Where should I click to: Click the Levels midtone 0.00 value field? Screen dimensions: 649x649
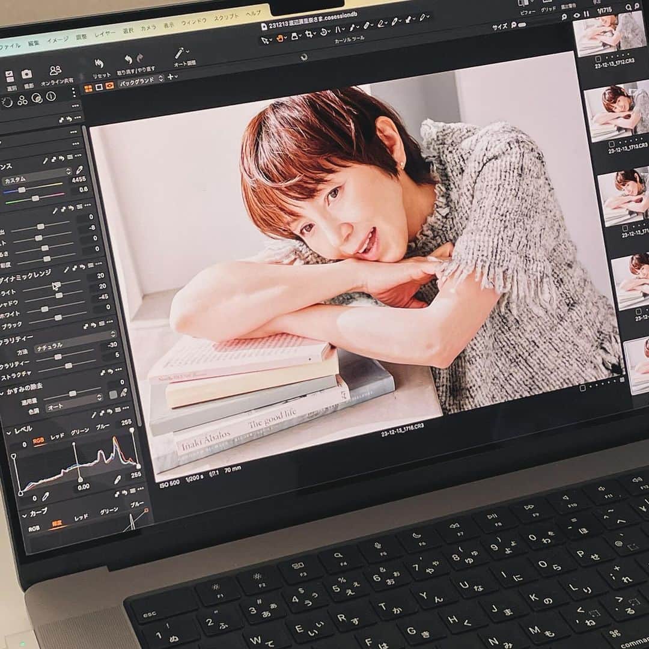pos(83,487)
